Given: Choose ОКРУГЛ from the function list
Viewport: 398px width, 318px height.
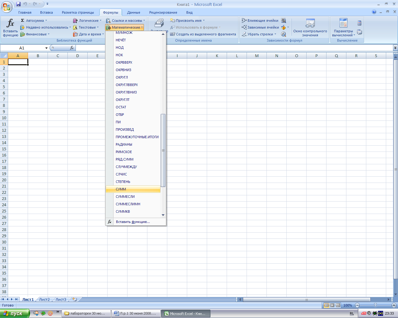Looking at the screenshot, I should coord(133,77).
